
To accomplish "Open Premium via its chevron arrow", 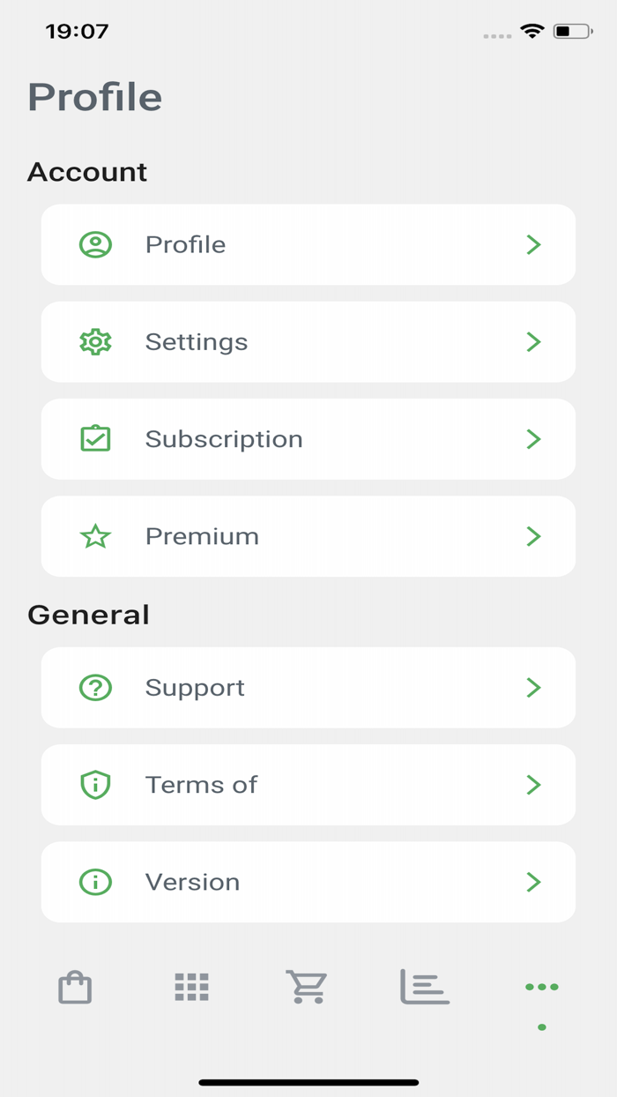I will point(533,536).
